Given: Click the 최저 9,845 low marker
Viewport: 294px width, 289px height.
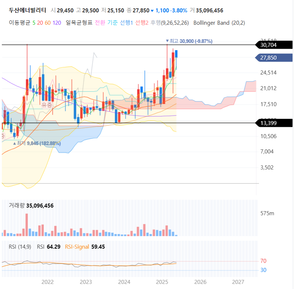Looking at the screenshot, I should (x=37, y=143).
